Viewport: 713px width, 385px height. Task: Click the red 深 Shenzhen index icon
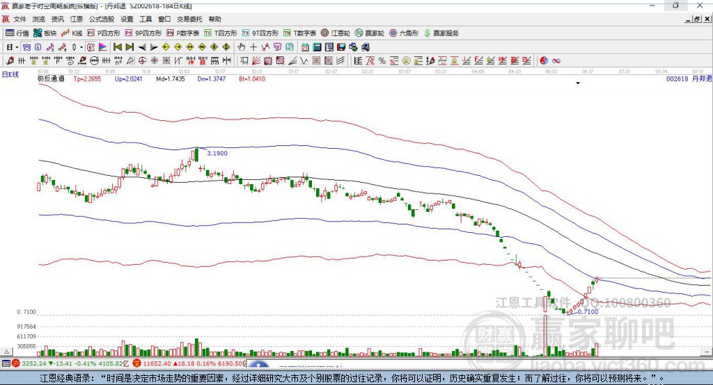click(137, 363)
